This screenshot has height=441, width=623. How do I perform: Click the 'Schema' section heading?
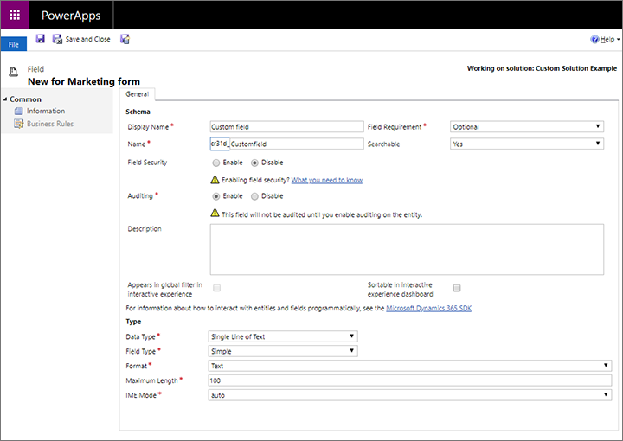[x=138, y=112]
